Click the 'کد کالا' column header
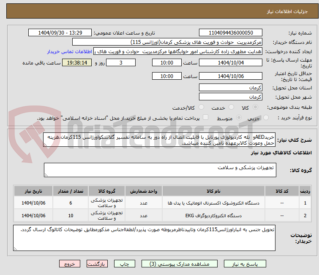 tap(282, 191)
